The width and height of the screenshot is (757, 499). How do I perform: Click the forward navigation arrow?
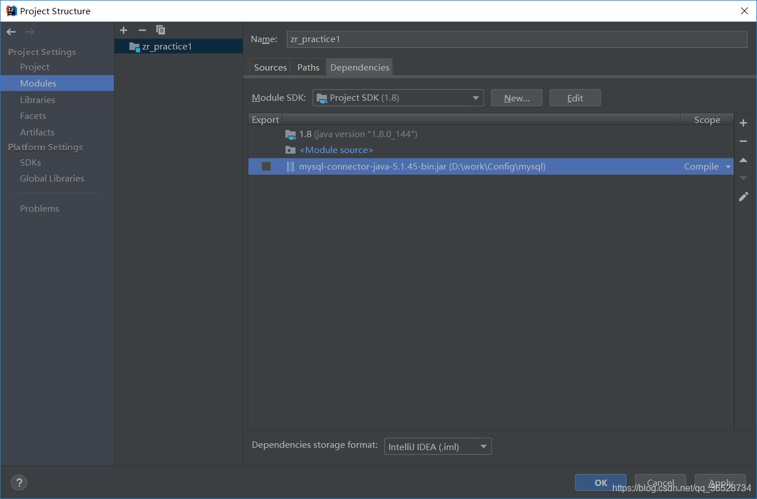(30, 32)
